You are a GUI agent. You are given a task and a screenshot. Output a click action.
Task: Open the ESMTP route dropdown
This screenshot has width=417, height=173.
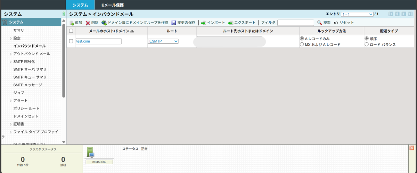click(x=163, y=41)
